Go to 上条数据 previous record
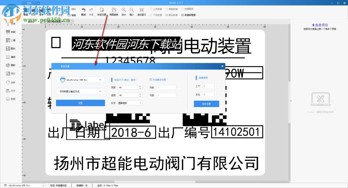 [x=156, y=9]
